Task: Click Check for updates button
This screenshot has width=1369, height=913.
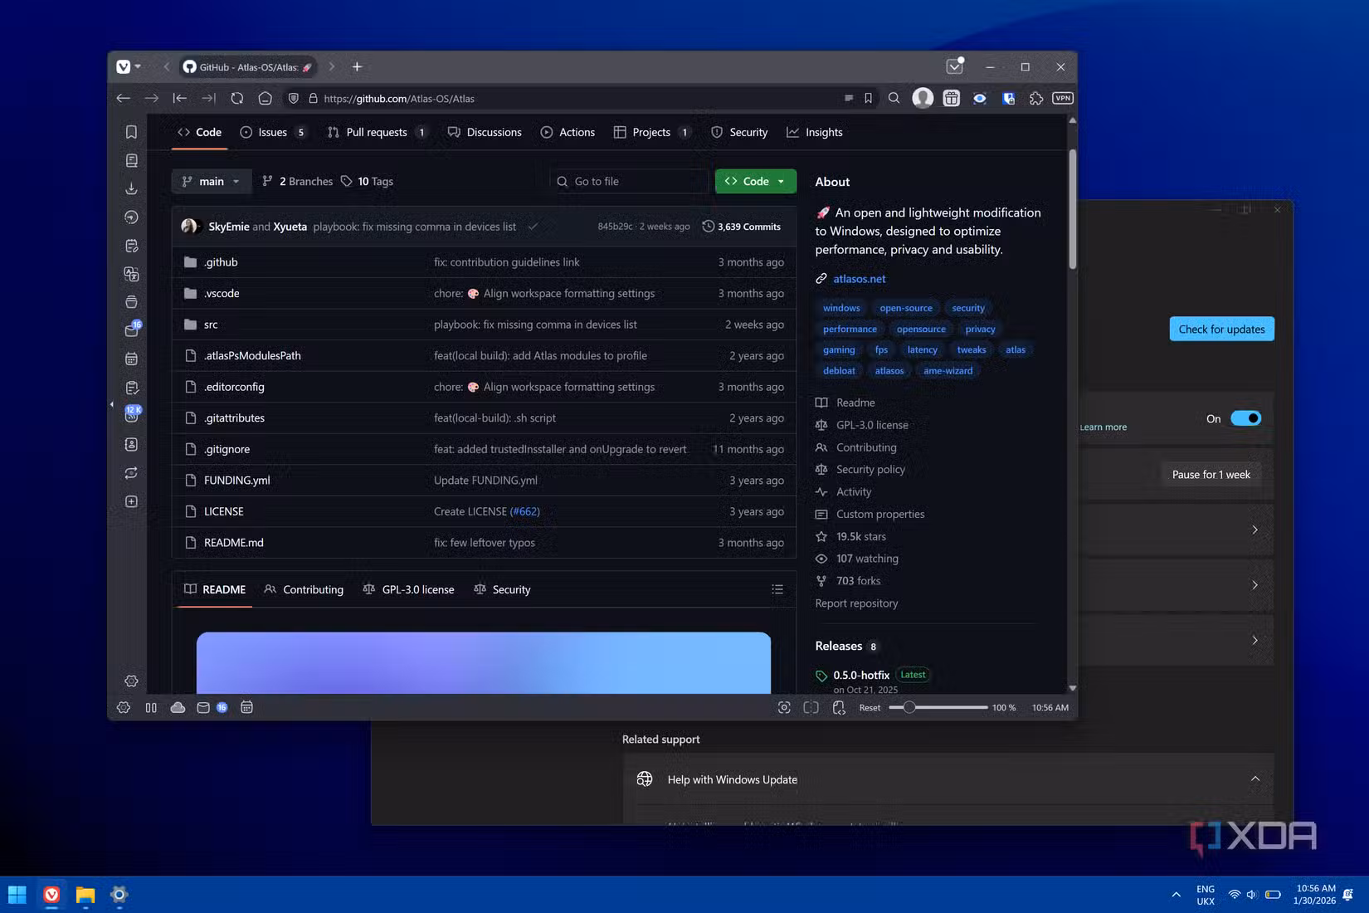Action: pos(1221,329)
